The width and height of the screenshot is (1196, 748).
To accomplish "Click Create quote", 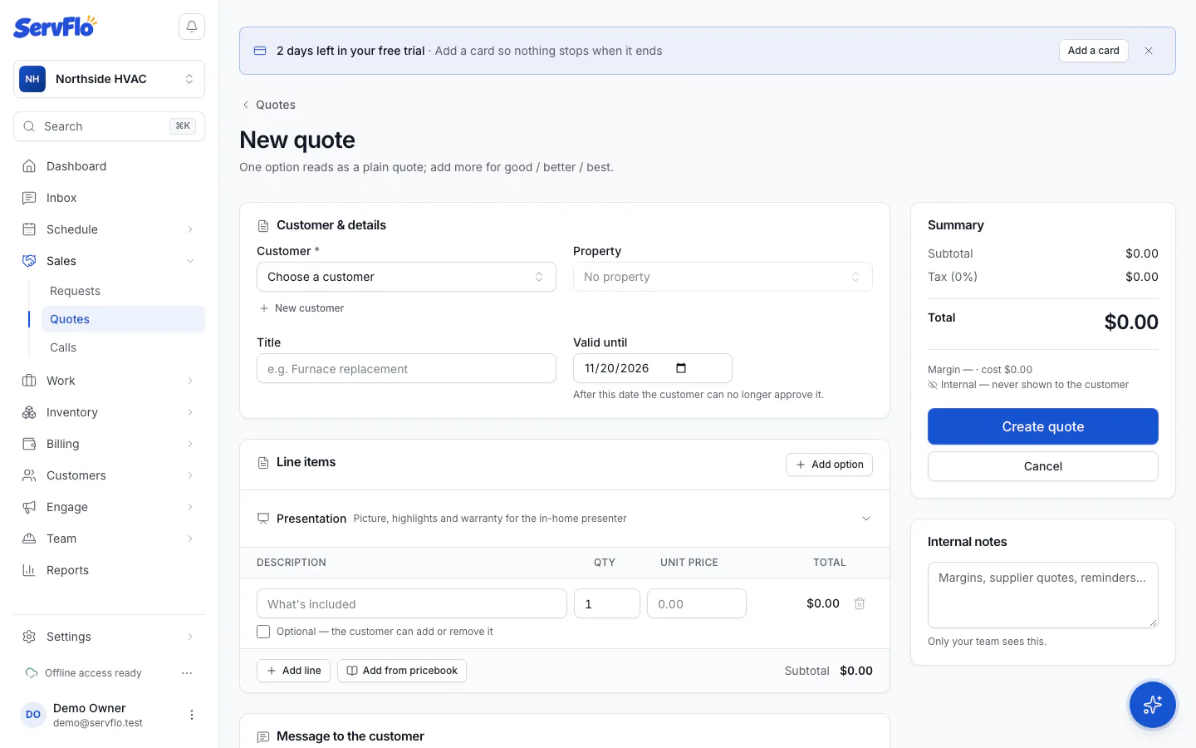I will (1043, 426).
